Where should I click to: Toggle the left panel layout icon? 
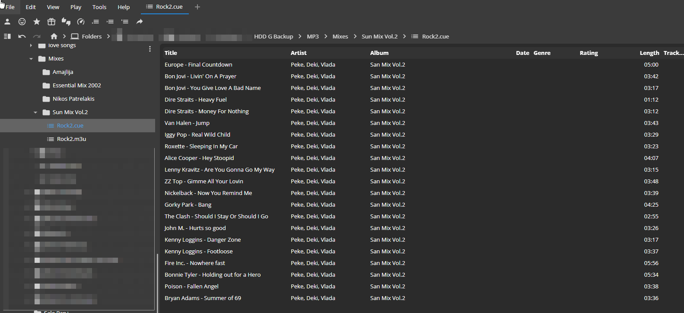pyautogui.click(x=7, y=36)
